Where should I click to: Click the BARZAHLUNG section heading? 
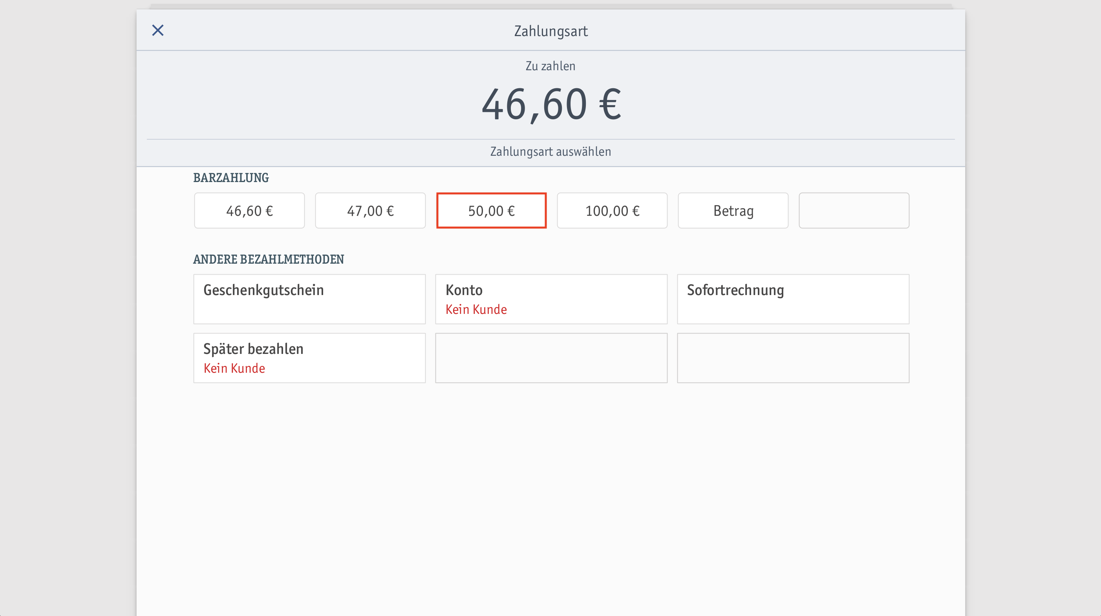tap(231, 178)
